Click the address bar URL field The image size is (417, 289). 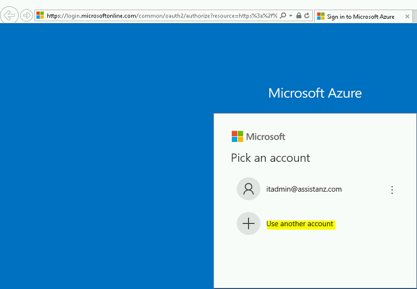point(162,16)
